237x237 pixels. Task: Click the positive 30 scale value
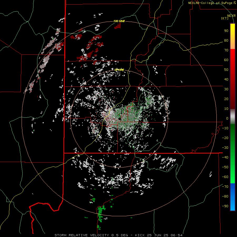(x=226, y=89)
